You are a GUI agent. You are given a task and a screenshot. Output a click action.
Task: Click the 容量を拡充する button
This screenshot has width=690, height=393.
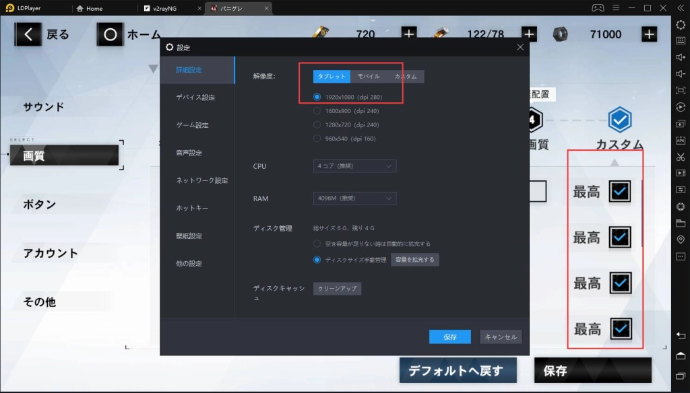point(414,260)
